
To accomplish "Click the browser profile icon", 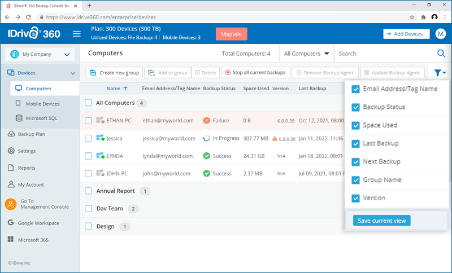I will click(x=434, y=17).
